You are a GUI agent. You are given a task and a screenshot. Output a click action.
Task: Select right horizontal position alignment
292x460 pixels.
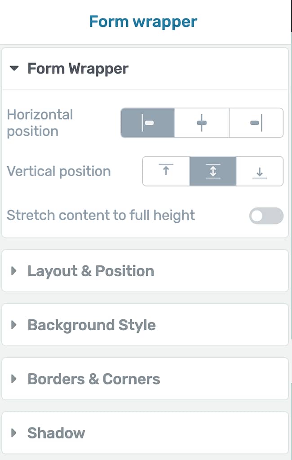pos(256,123)
